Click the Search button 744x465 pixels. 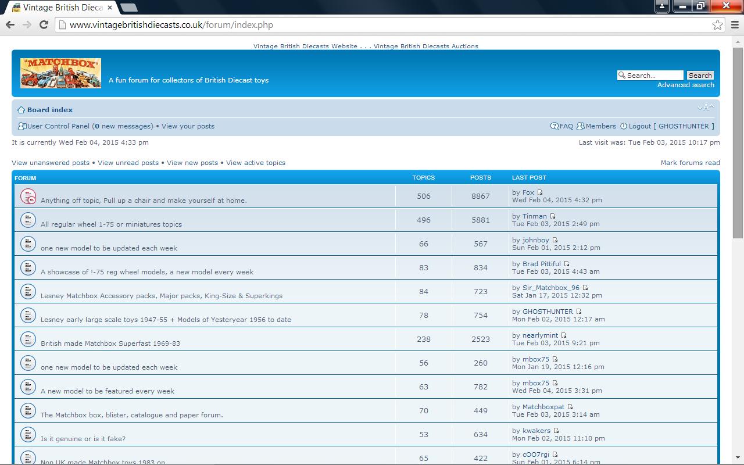coord(700,75)
